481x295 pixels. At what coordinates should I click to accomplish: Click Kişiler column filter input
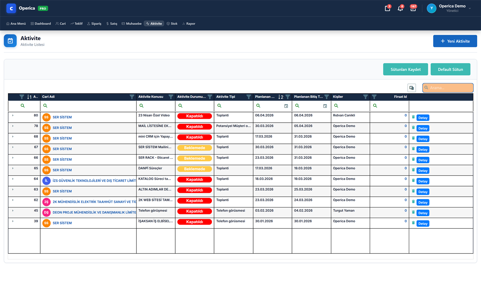click(x=350, y=106)
